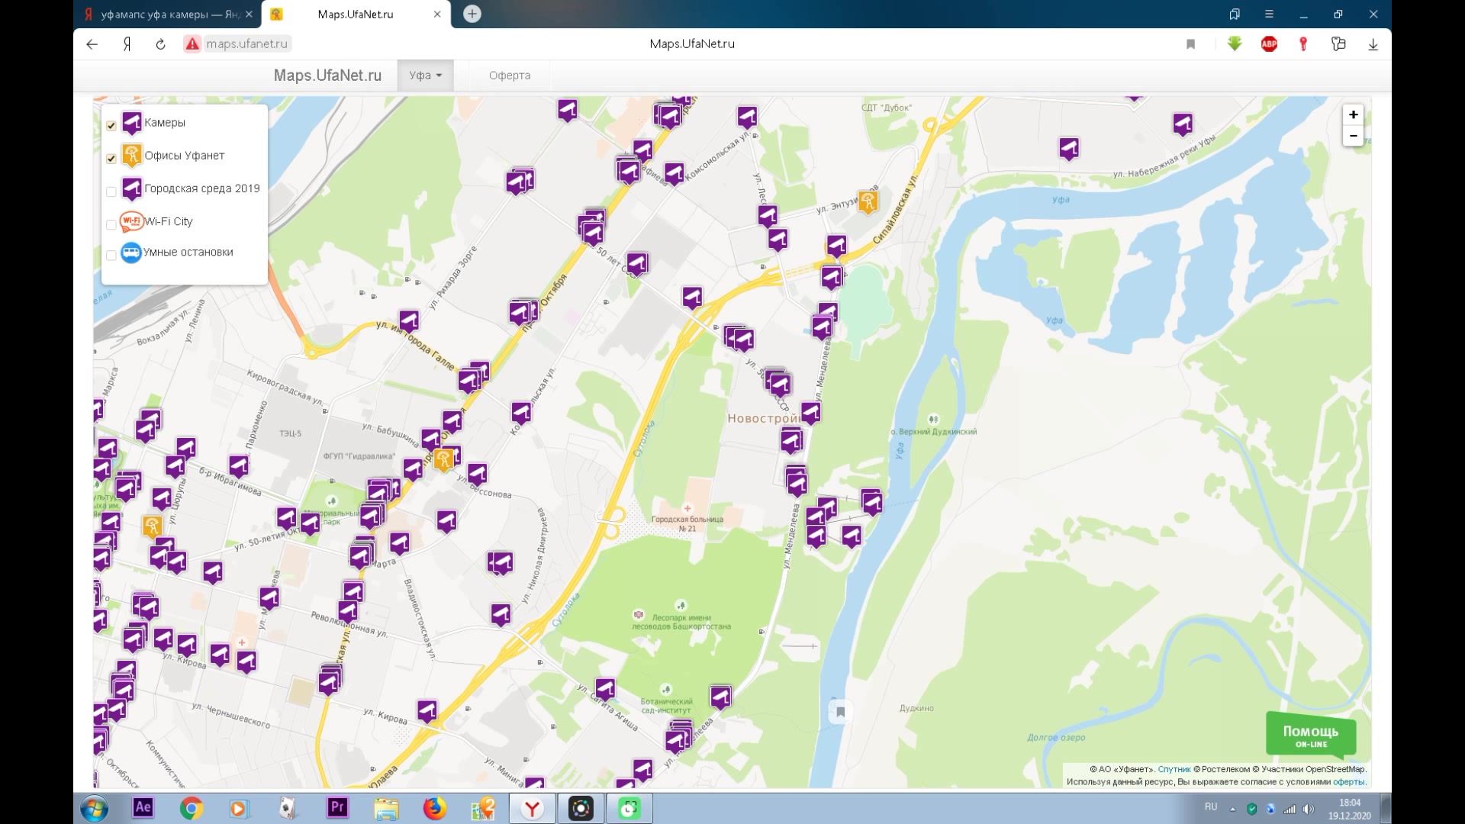Click the camera marker near ул. Сагита Агиша
This screenshot has height=824, width=1465.
point(605,689)
